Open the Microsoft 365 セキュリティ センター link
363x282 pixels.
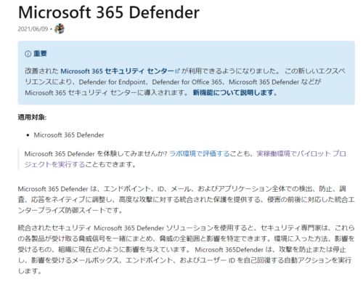coord(118,71)
